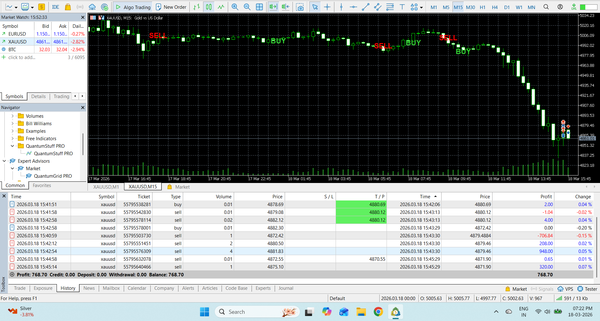
Task: Take a chart screenshot with camera icon
Action: 300,7
